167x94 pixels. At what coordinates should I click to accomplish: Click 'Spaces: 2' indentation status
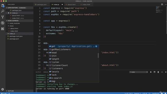(x=138, y=93)
